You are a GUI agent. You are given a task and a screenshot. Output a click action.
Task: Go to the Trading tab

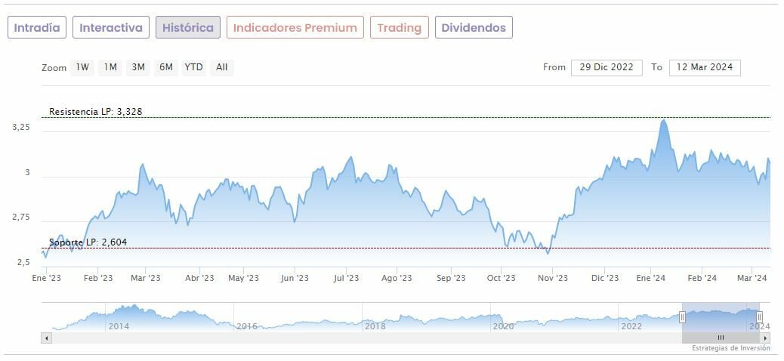[x=399, y=27]
